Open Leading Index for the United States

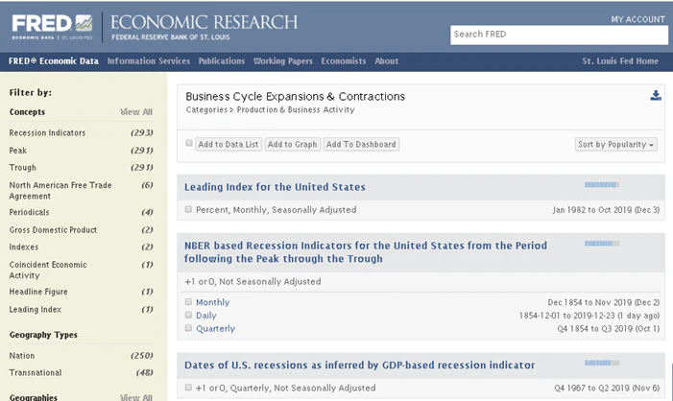pos(276,187)
